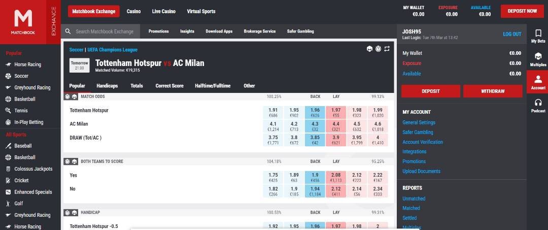Click the Deposit Now button

[522, 11]
